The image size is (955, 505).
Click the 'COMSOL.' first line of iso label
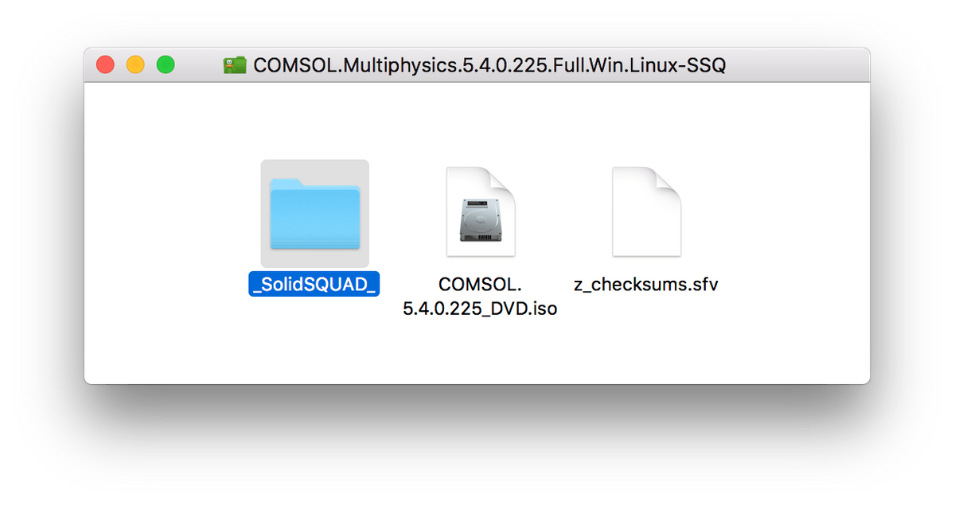coord(480,284)
